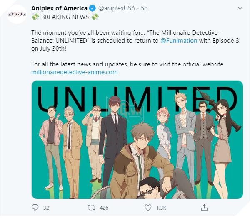
Task: Click the tweet text about Episode 3
Action: (135, 41)
